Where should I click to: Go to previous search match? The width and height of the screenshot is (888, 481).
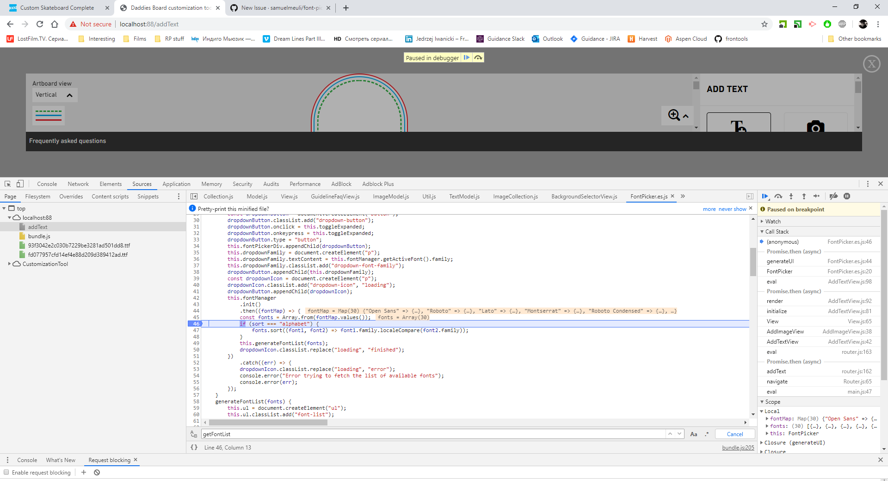(x=670, y=434)
